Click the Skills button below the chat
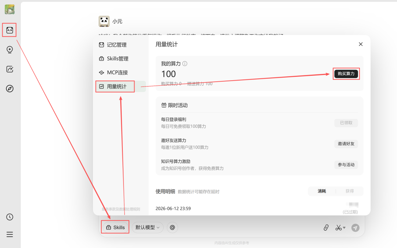 (x=115, y=227)
